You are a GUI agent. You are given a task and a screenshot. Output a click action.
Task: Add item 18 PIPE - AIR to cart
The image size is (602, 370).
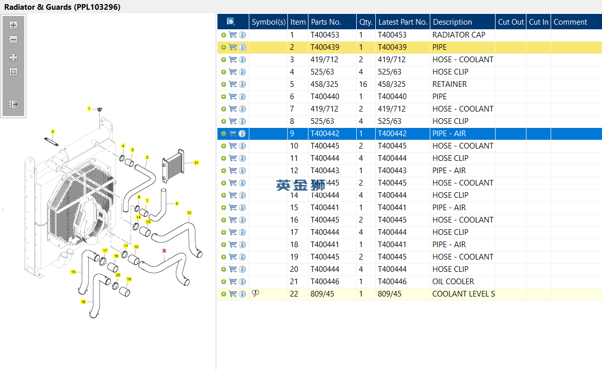click(x=233, y=245)
